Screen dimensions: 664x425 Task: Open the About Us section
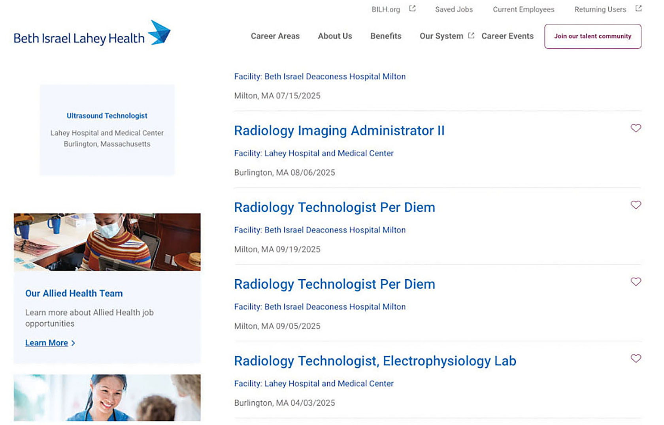[x=335, y=36]
